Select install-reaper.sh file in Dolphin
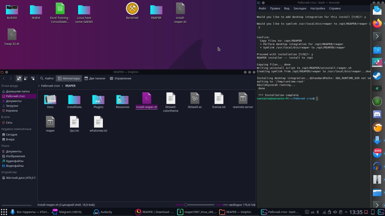Image resolution: width=385 pixels, height=216 pixels. (146, 101)
